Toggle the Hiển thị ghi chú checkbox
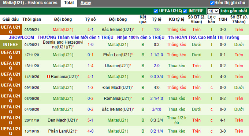The height and width of the screenshot is (136, 249). point(212,3)
